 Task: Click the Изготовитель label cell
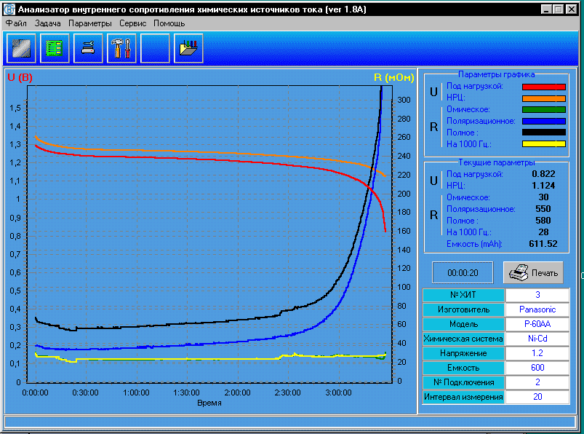pos(463,309)
